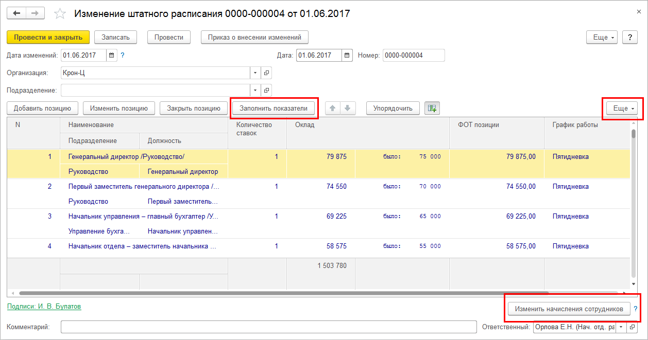Click the Наименование column header
The image size is (648, 340).
click(x=144, y=125)
